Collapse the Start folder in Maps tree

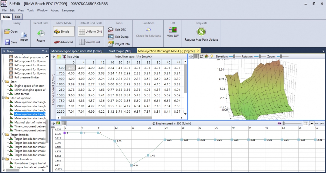[3, 82]
